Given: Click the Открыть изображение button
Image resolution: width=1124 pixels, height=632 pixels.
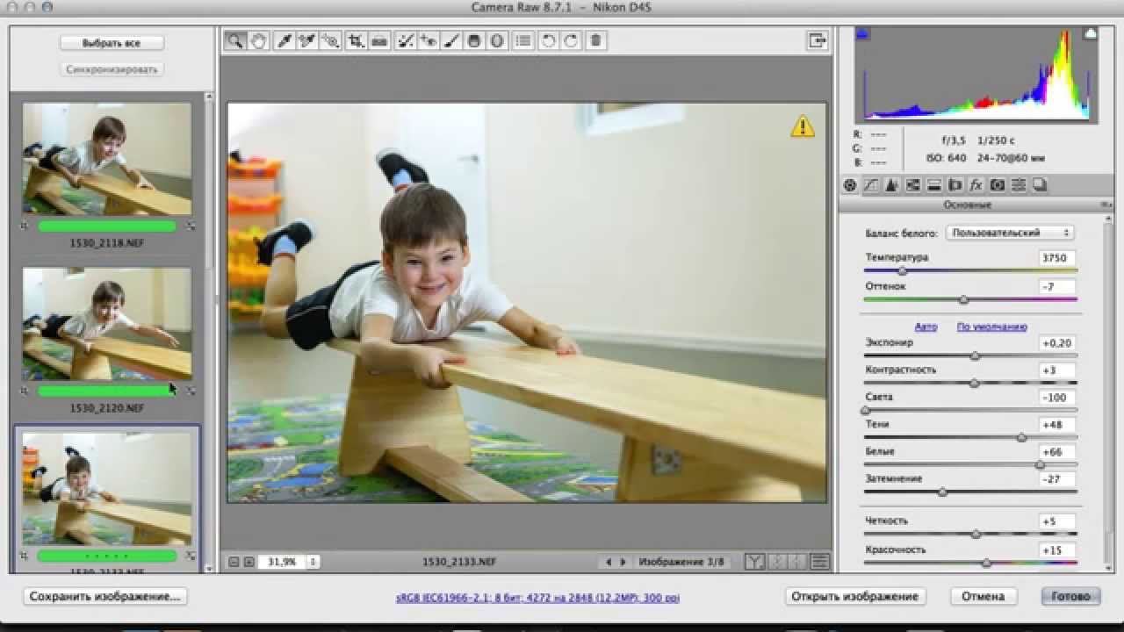Looking at the screenshot, I should [855, 596].
